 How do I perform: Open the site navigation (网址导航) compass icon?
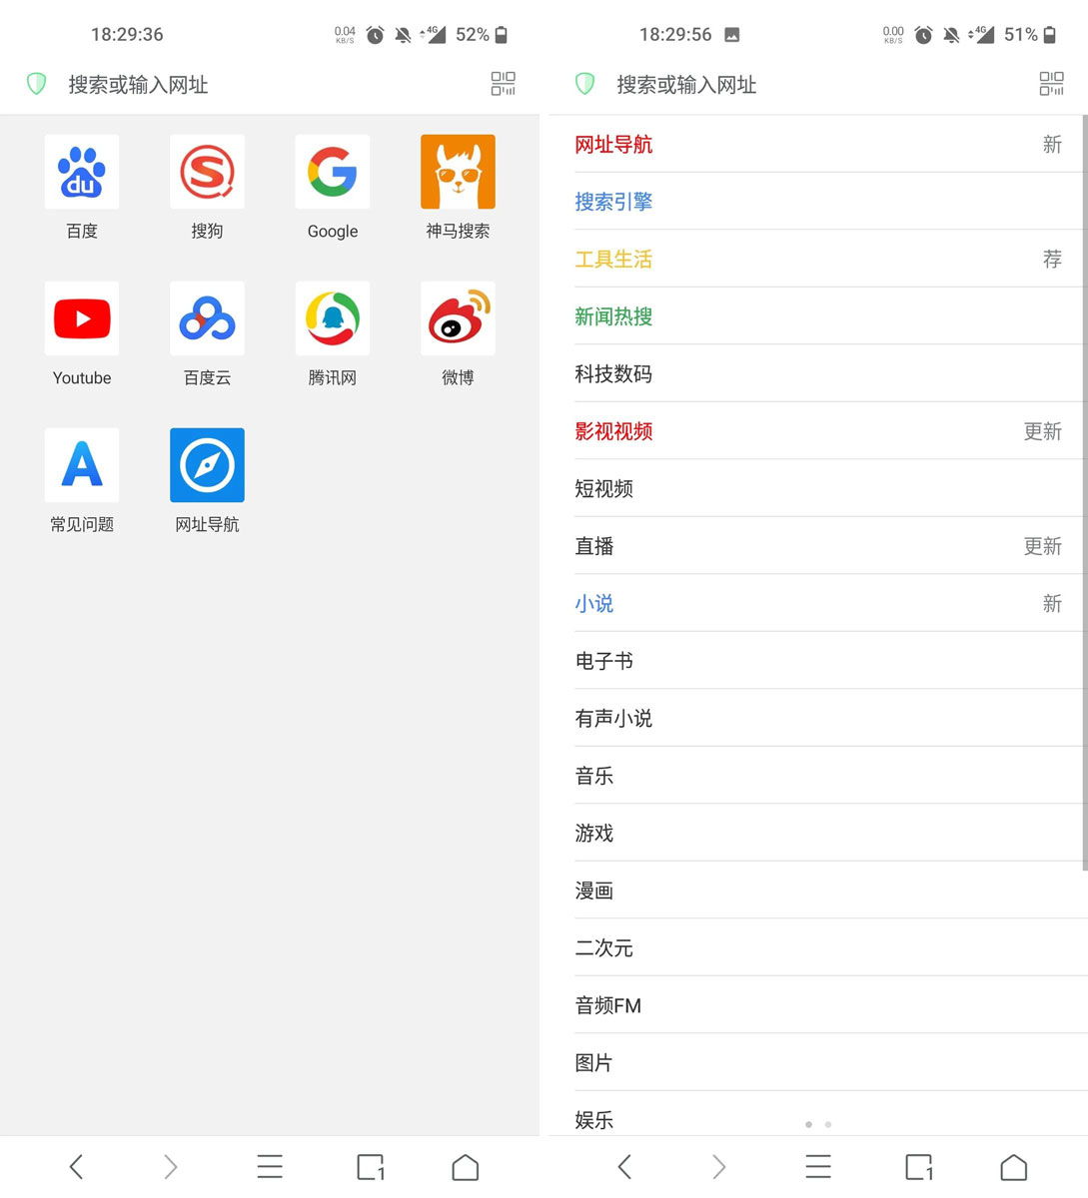point(207,465)
